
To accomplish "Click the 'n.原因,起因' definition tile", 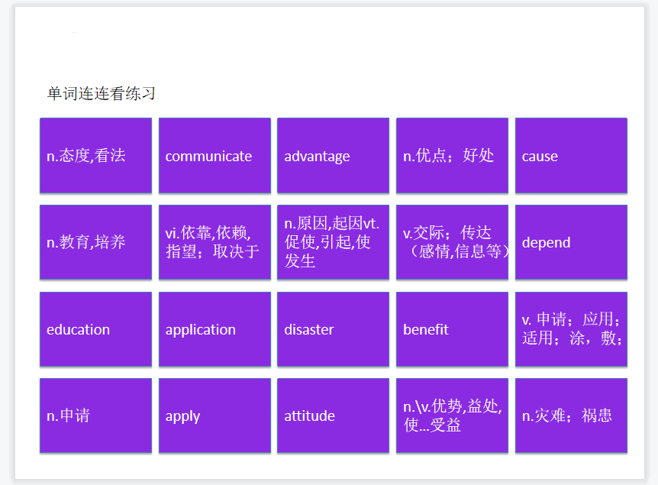I will coord(333,242).
